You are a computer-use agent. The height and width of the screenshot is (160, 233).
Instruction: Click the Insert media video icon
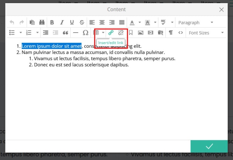151,33
